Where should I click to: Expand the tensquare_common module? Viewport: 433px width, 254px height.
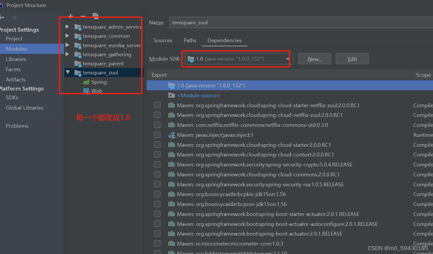[67, 36]
